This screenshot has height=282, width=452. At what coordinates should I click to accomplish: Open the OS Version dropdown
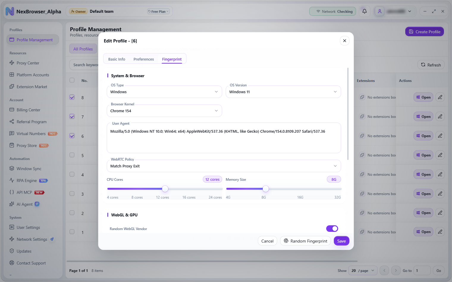coord(283,92)
